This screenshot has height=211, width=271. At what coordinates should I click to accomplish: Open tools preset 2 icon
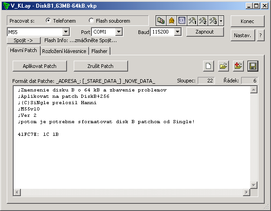point(203,21)
